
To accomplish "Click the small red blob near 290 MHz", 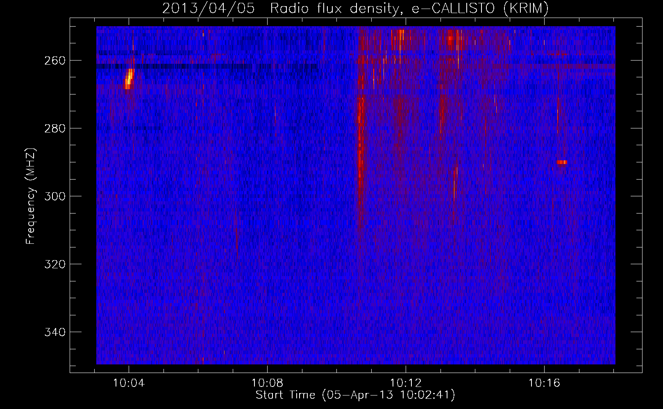I will 562,162.
